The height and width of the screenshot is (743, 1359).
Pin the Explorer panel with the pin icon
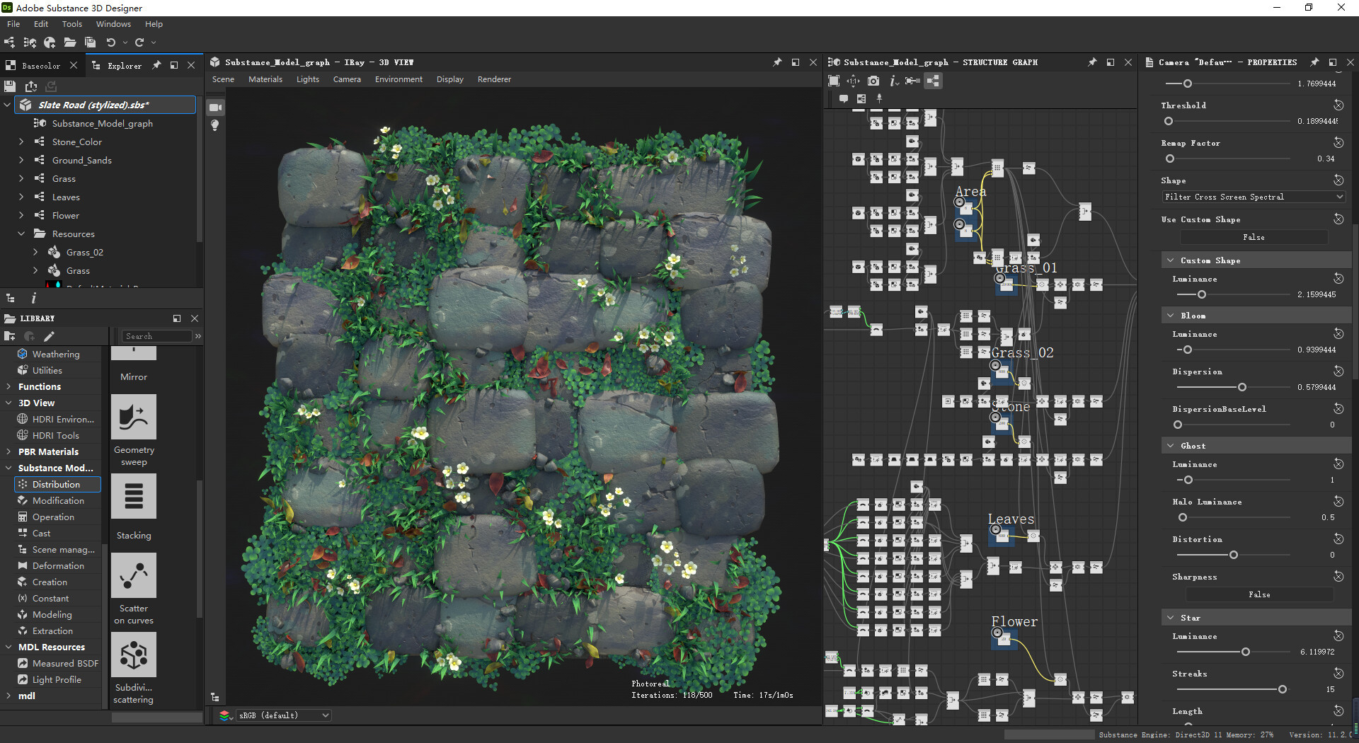click(156, 65)
